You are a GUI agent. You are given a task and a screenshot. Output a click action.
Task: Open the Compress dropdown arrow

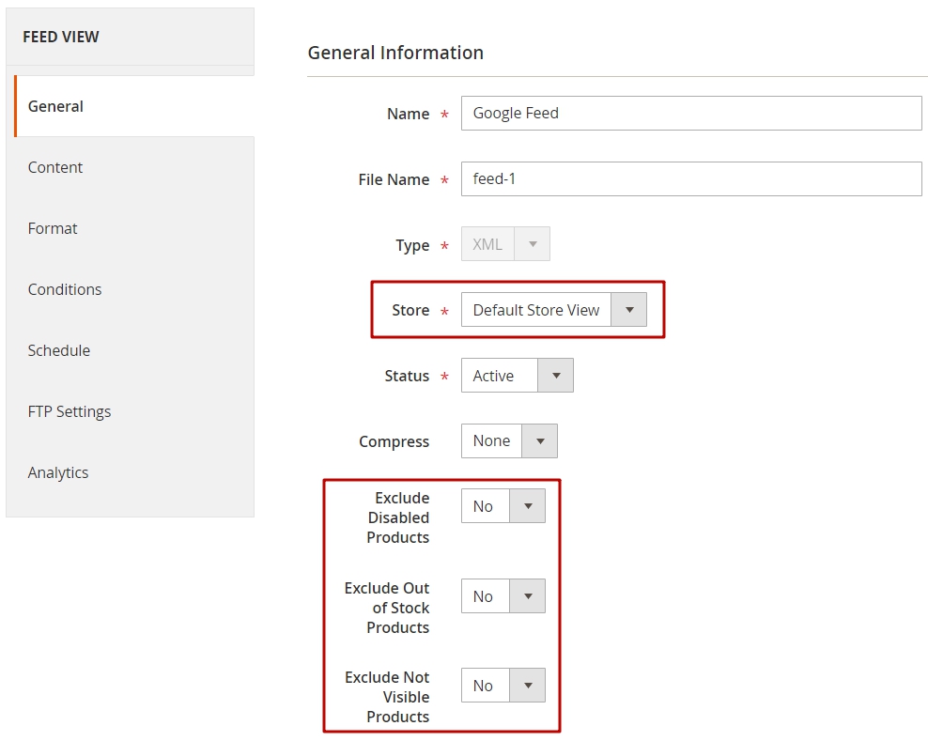click(540, 440)
